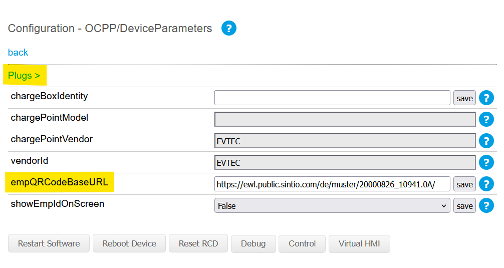Click Restart Software button
This screenshot has height=268, width=504.
pos(49,243)
